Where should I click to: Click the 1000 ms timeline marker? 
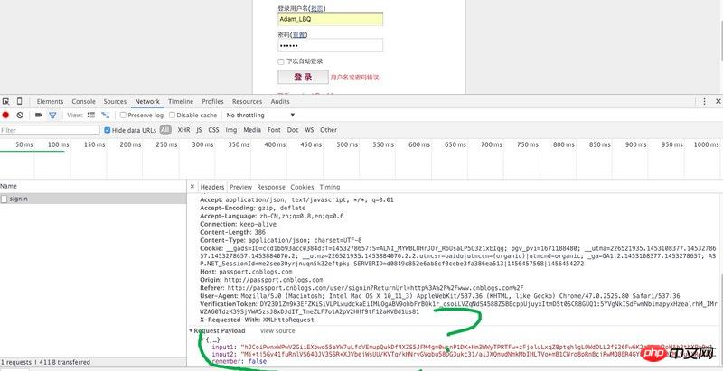(706, 144)
